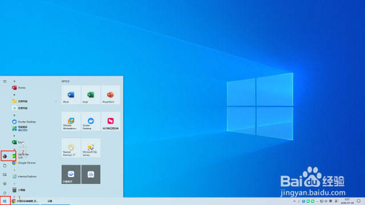Click the dark Baidu Netdisk cloud tile

(91, 175)
